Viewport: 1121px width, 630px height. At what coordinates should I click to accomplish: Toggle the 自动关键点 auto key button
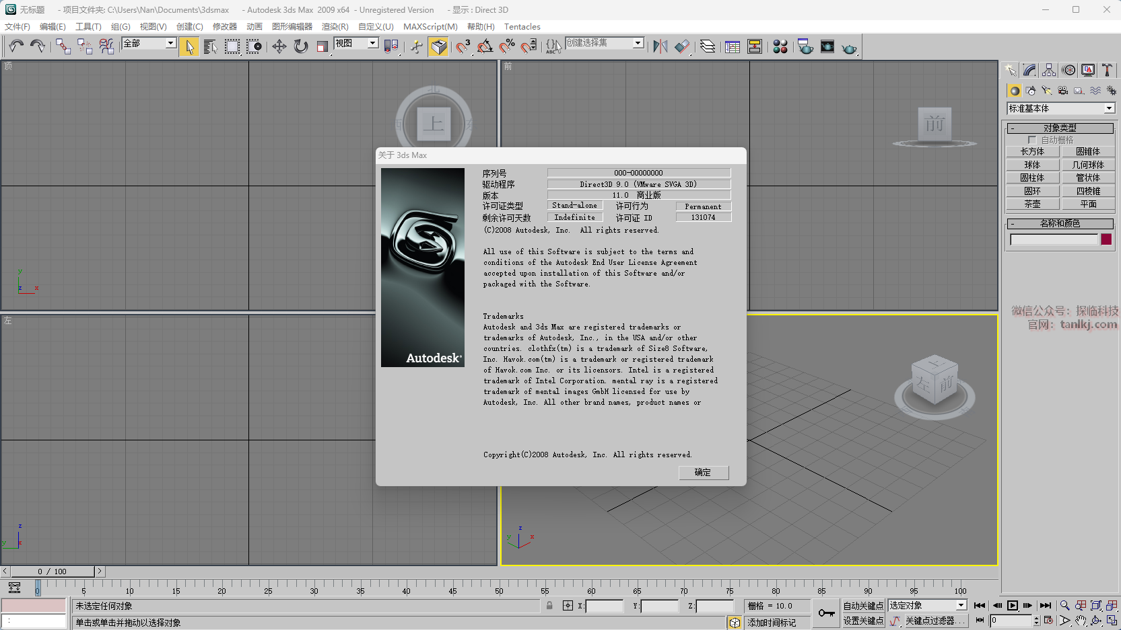point(863,606)
